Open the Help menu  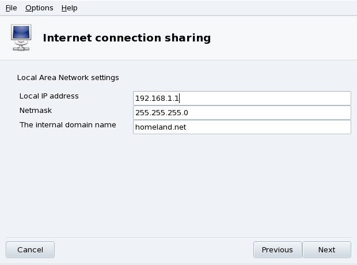(69, 8)
